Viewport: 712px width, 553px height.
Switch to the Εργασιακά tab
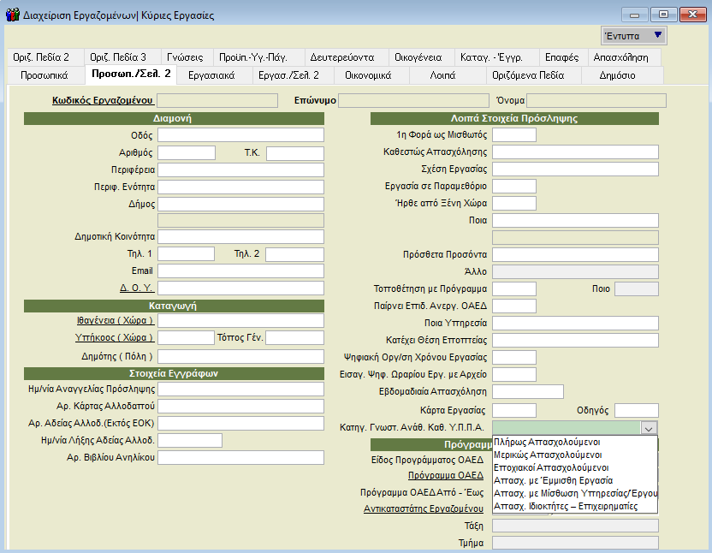tap(211, 75)
